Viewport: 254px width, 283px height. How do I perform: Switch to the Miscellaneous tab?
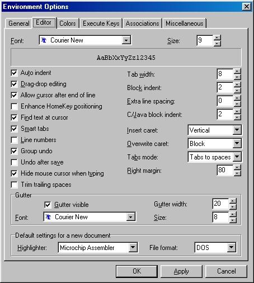[x=185, y=23]
